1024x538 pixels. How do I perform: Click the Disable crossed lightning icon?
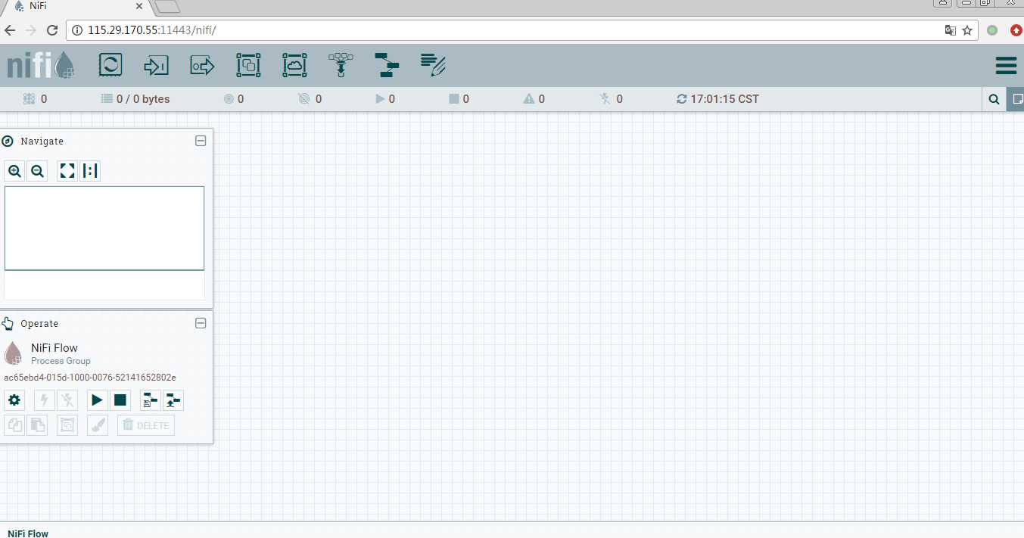[x=67, y=400]
